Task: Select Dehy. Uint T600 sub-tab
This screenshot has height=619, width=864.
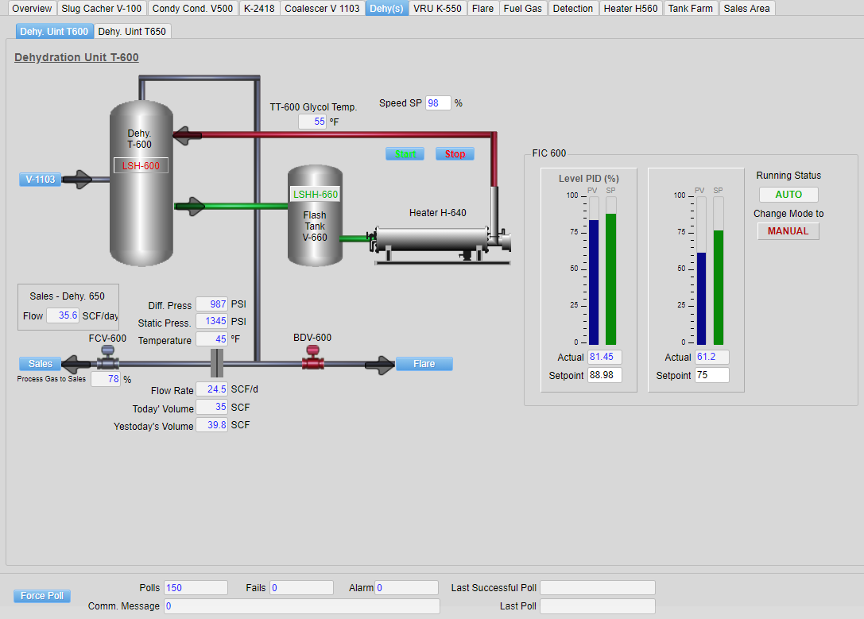Action: point(54,32)
